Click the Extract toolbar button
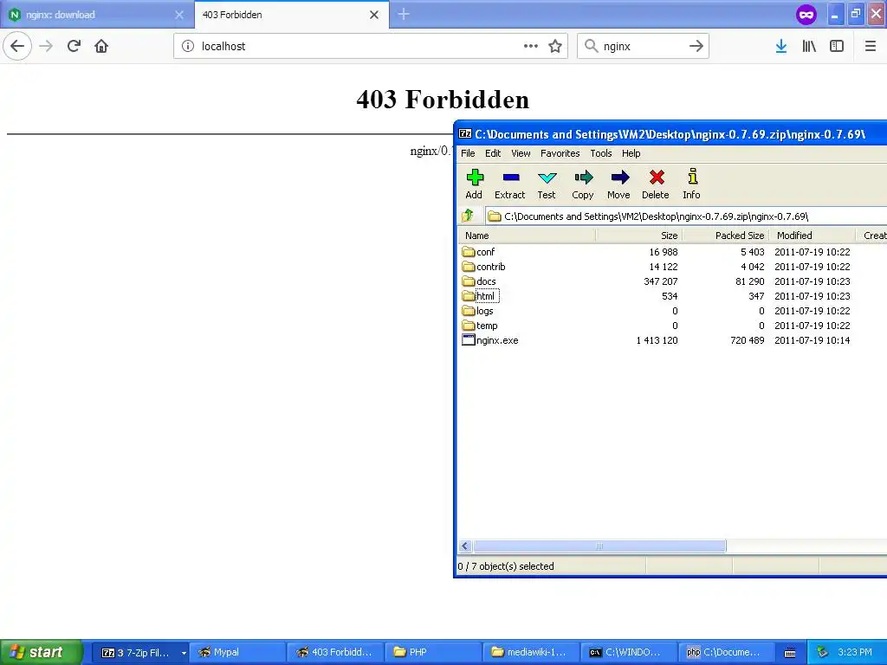Image resolution: width=887 pixels, height=665 pixels. point(509,184)
